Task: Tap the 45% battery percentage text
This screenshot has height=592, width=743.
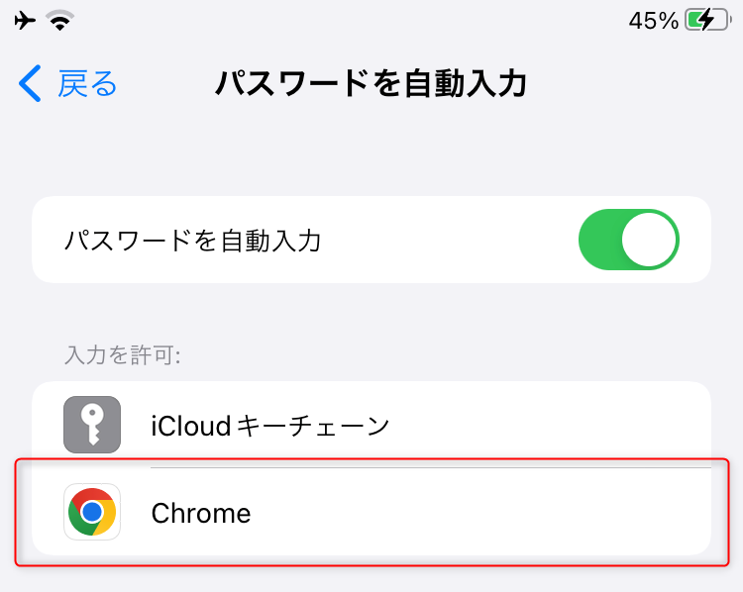Action: point(654,21)
